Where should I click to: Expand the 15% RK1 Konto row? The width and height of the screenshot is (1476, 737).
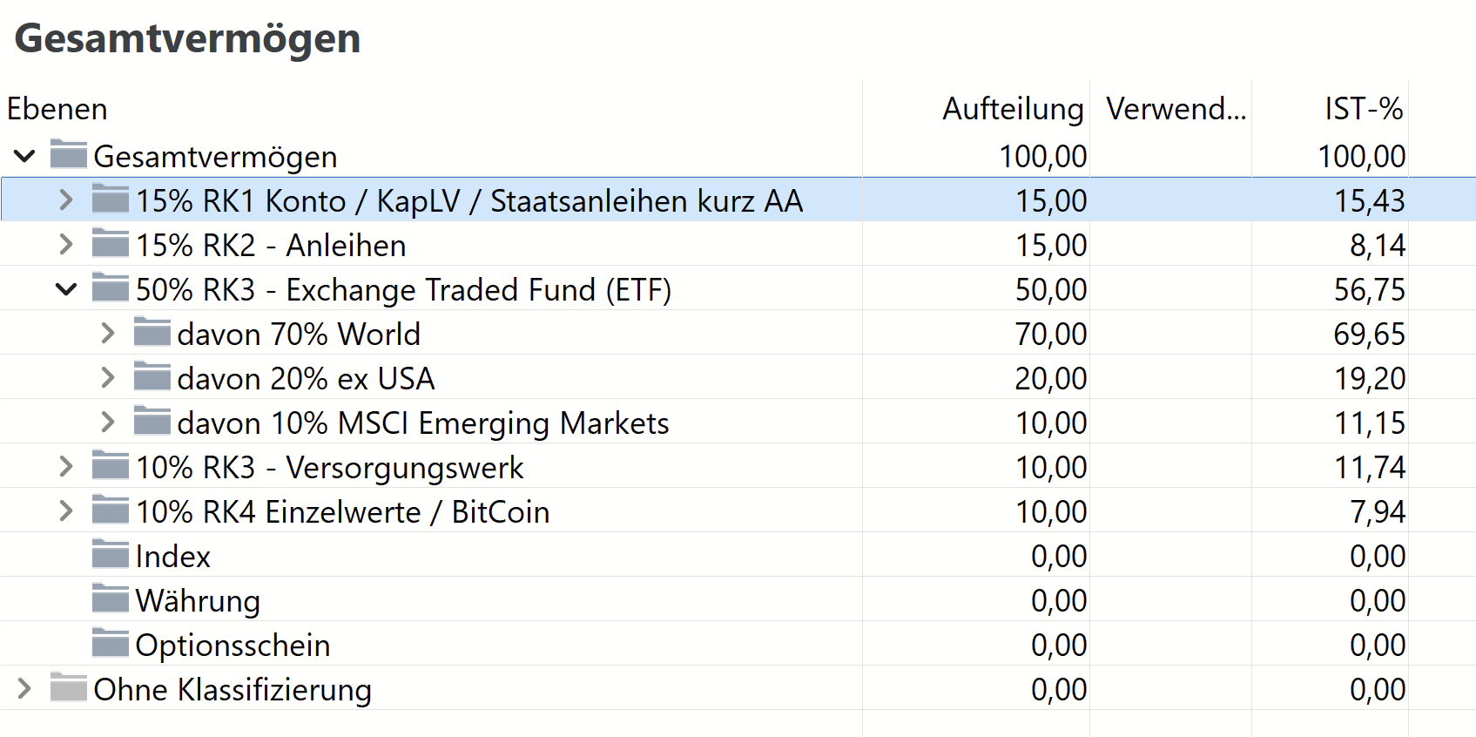(x=66, y=200)
